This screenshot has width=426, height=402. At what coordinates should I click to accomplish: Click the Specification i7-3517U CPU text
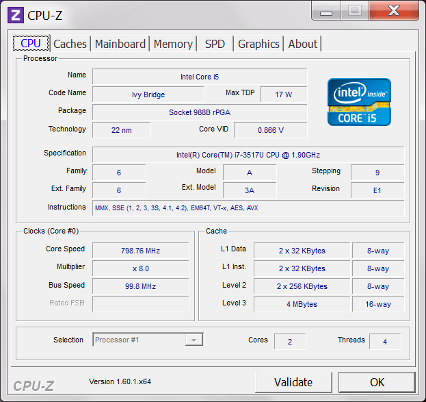pyautogui.click(x=248, y=155)
